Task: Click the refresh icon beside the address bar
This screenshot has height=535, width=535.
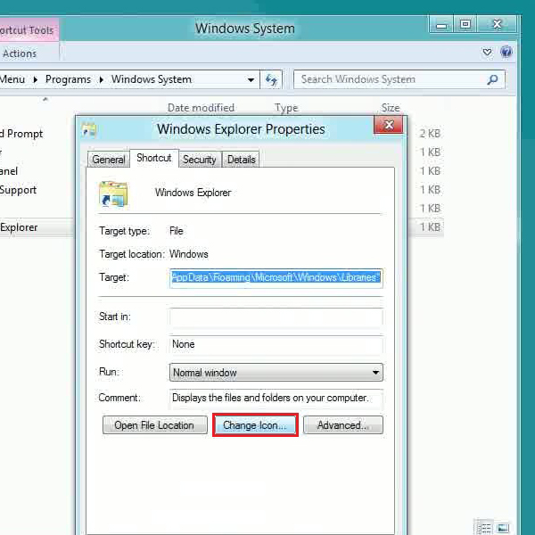Action: (271, 80)
